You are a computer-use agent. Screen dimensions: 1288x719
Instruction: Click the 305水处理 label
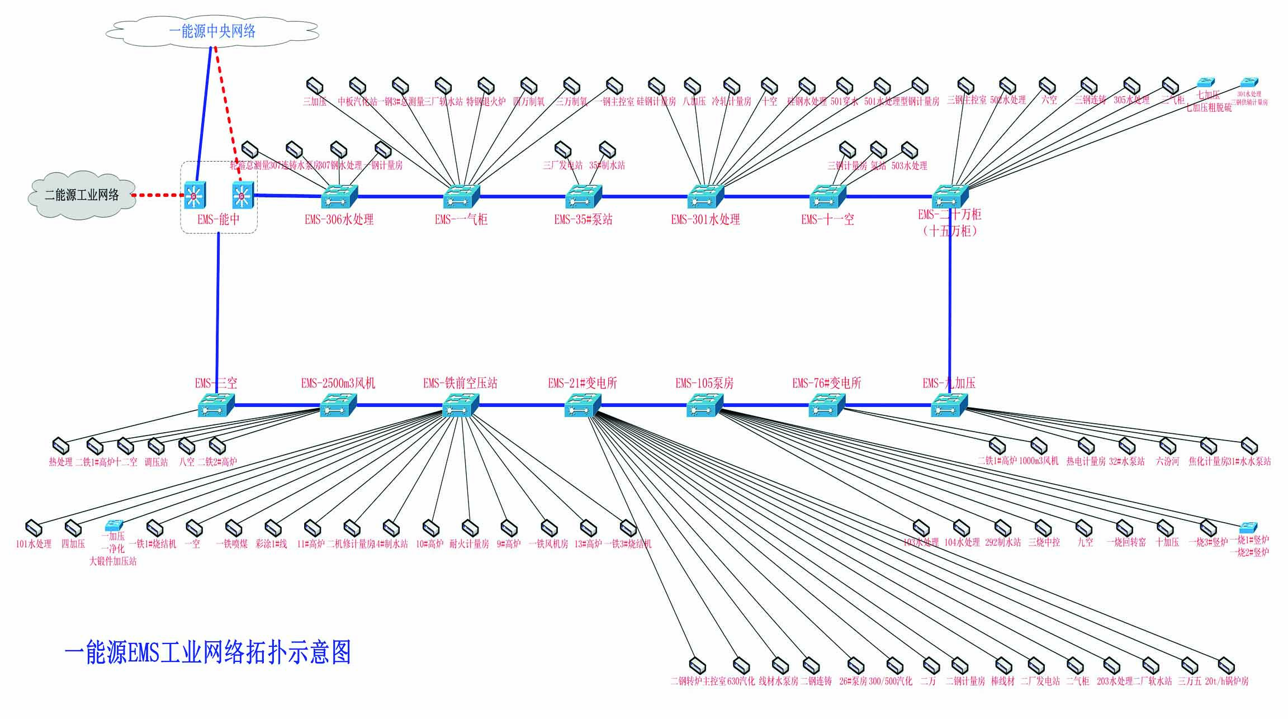pos(1131,100)
